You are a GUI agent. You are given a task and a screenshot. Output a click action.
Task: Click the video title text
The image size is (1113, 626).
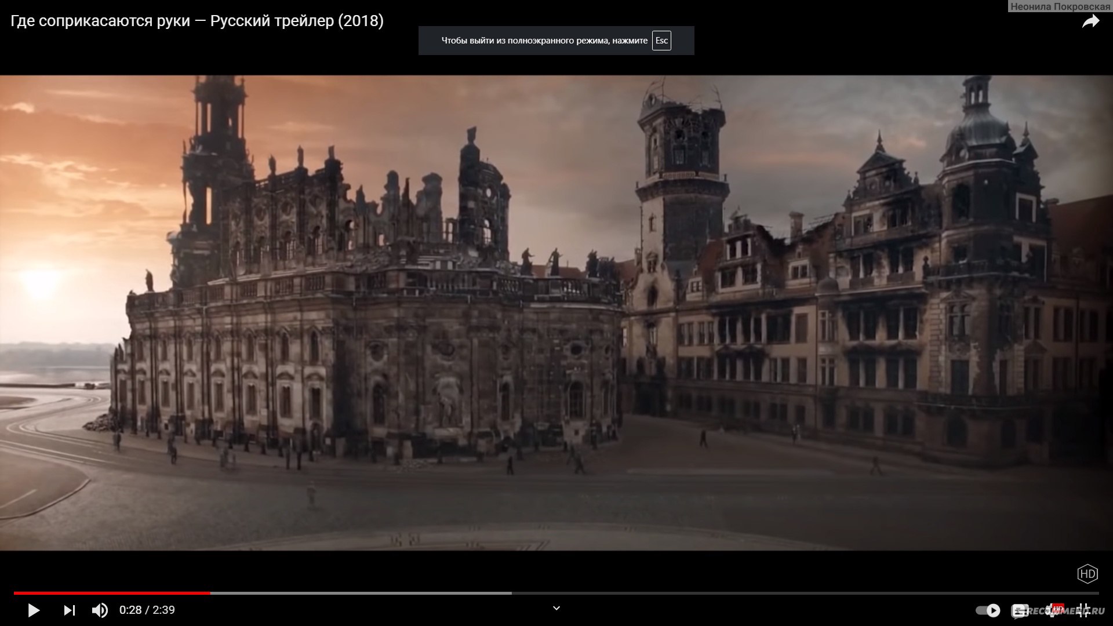pos(197,21)
